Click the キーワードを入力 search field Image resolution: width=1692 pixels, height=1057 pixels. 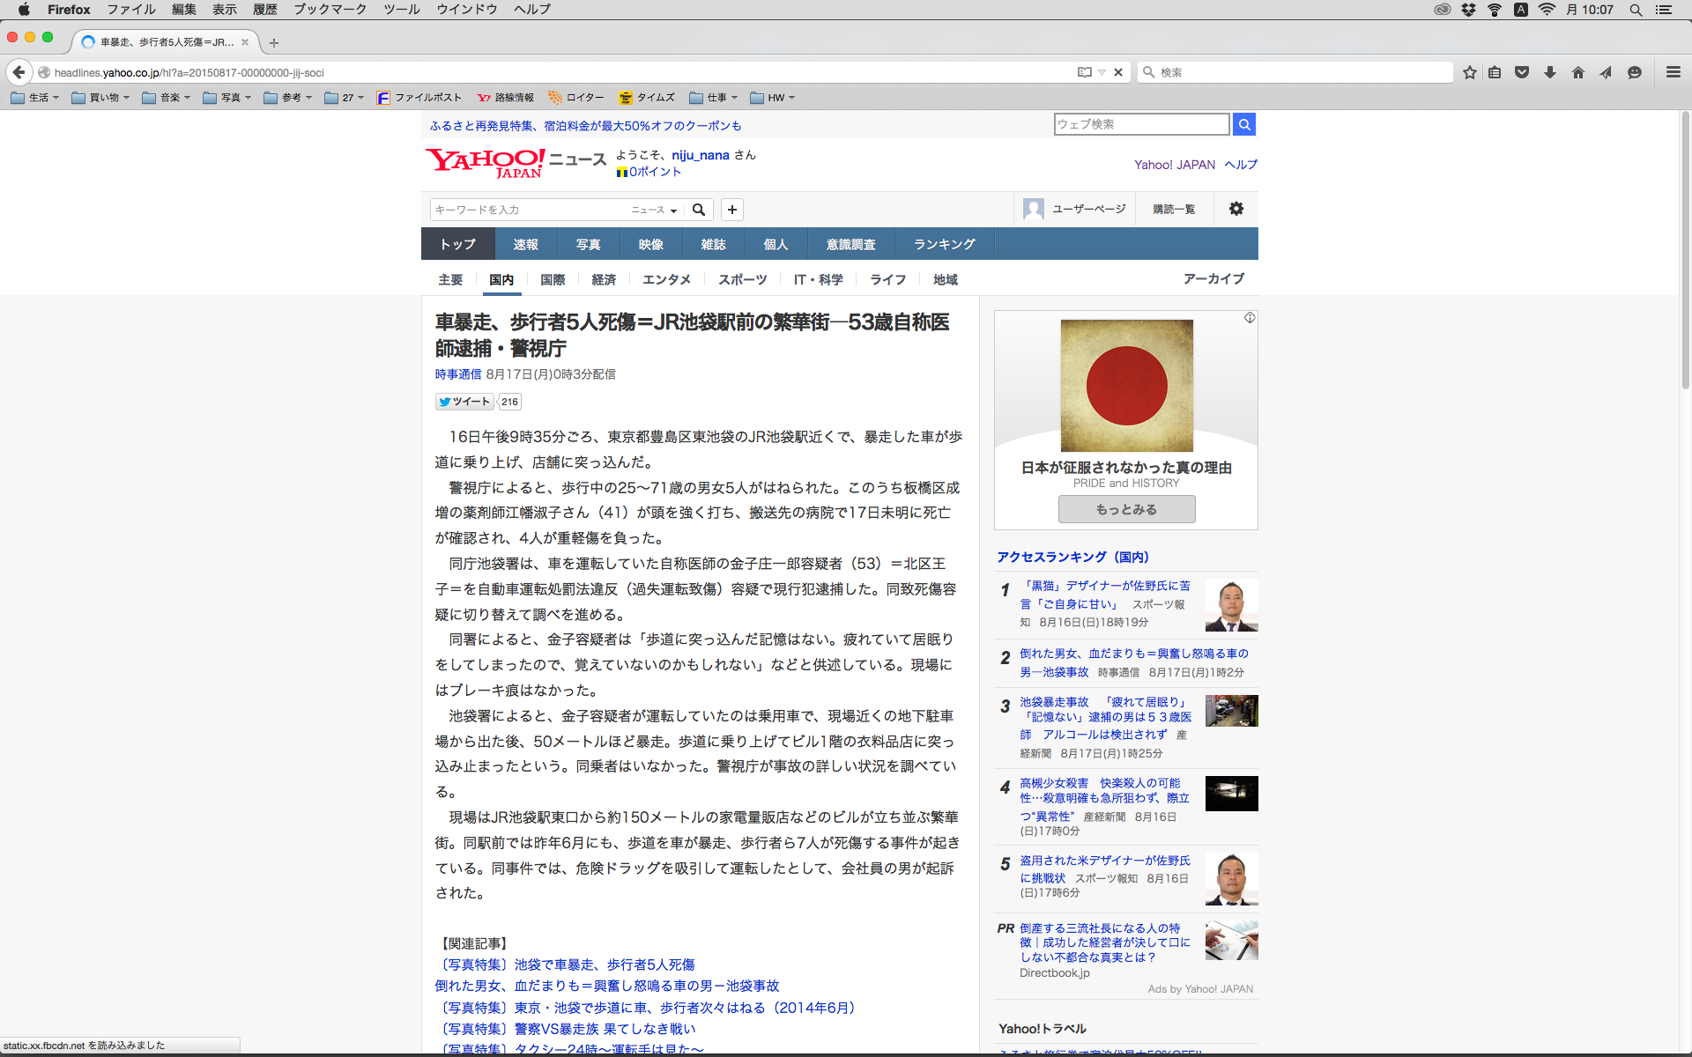[x=527, y=210]
